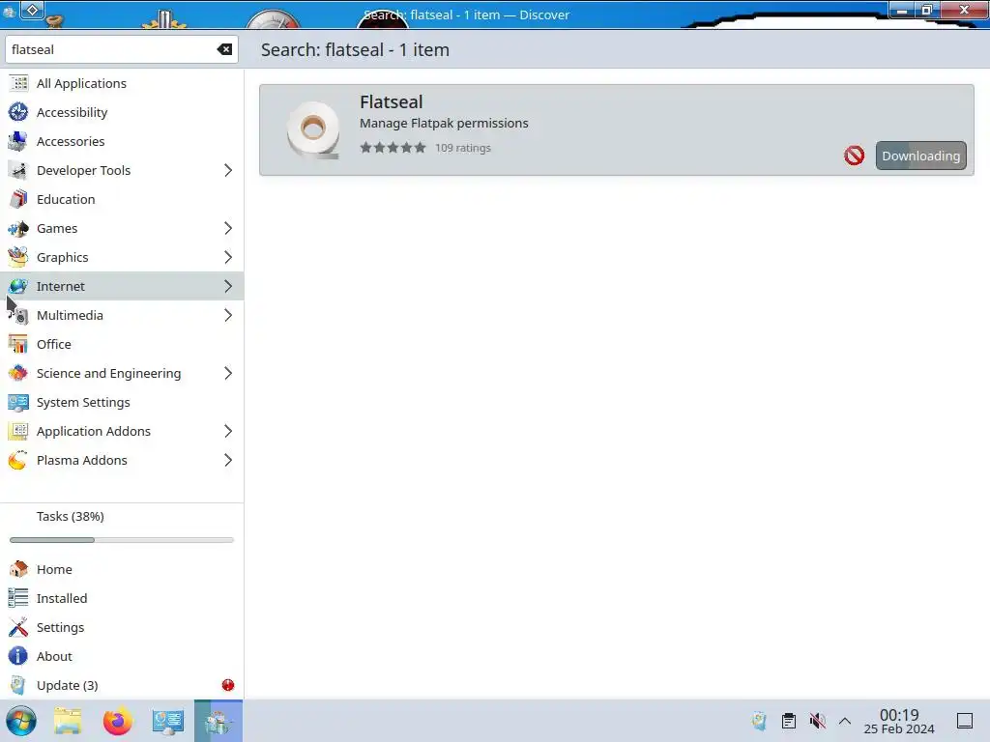
Task: Click the System Settings icon
Action: (18, 403)
